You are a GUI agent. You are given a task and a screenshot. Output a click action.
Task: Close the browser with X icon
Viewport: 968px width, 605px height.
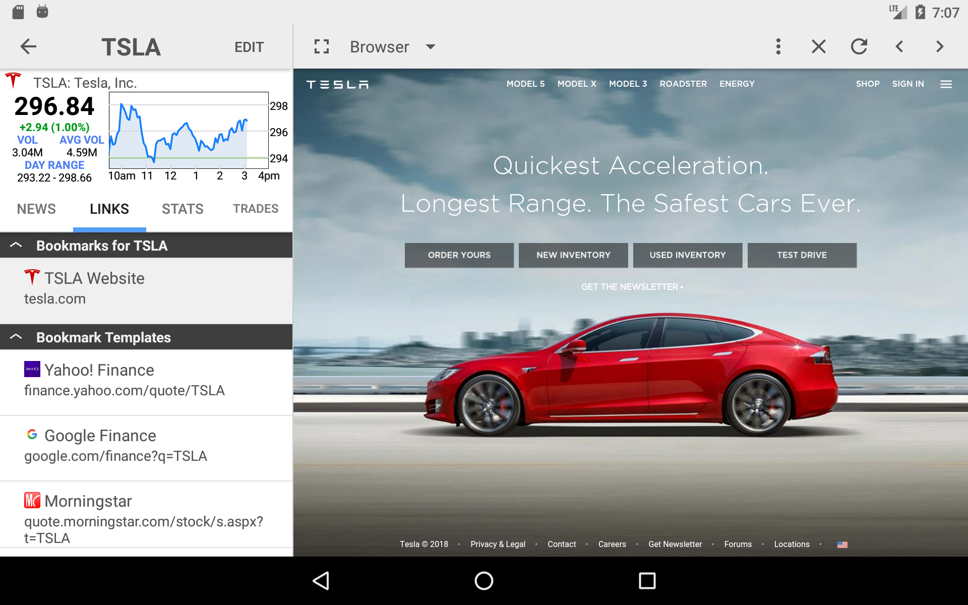[819, 46]
